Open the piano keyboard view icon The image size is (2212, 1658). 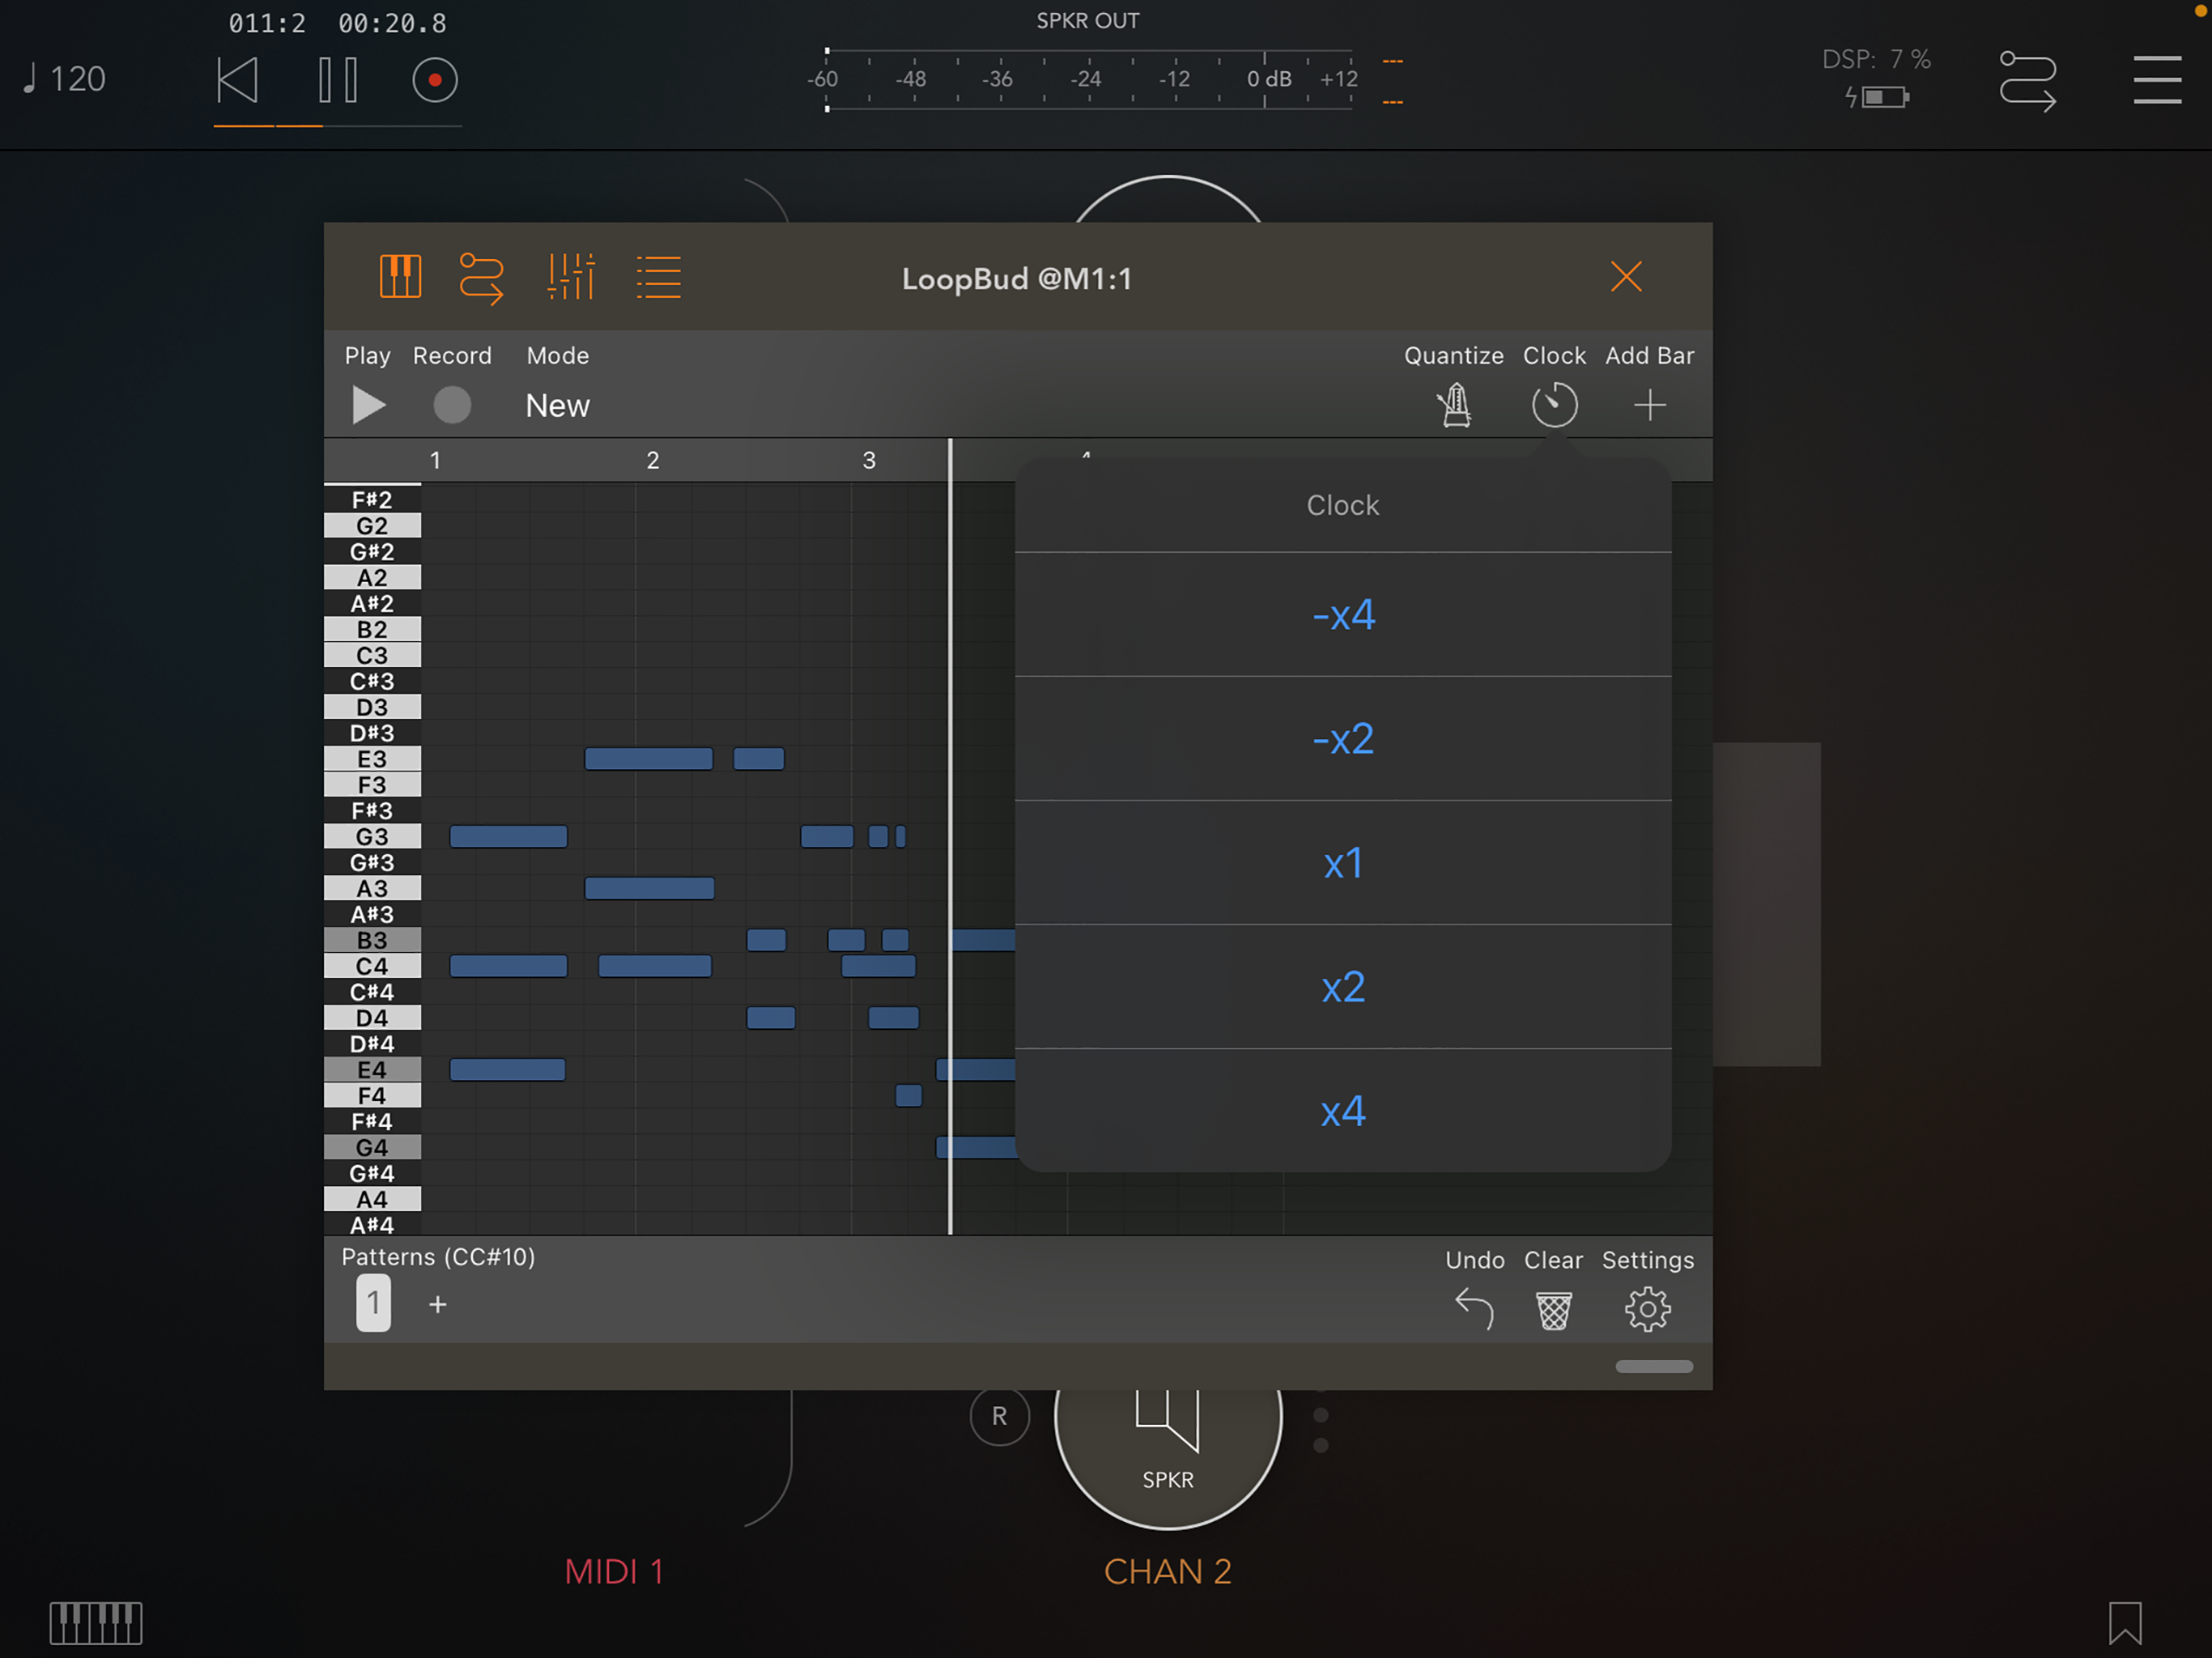[x=400, y=277]
